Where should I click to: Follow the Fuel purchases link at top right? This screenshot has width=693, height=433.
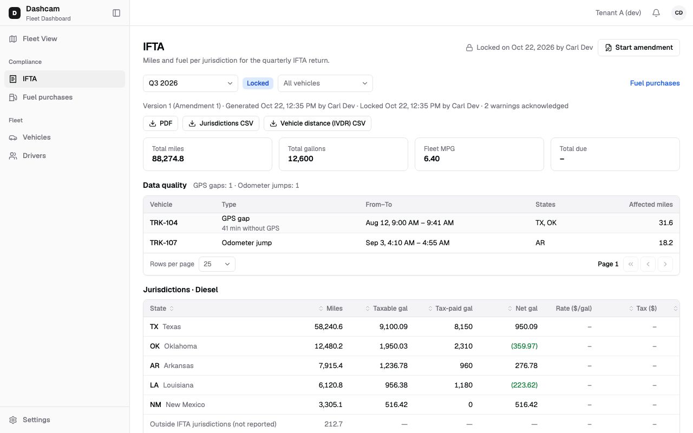655,83
